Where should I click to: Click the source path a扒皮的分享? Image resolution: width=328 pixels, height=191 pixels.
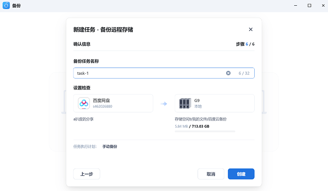click(83, 119)
